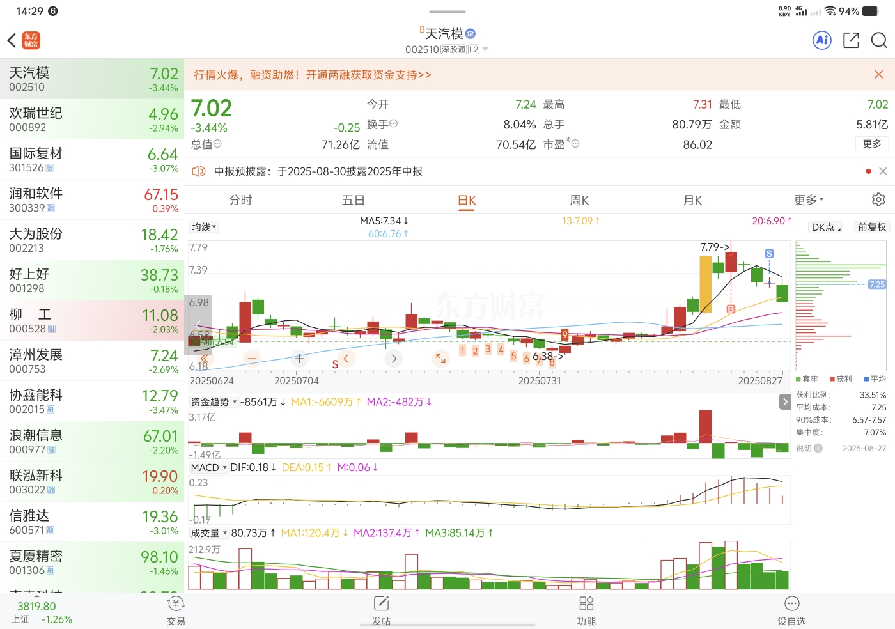Open info icon next to 说明

(x=818, y=448)
